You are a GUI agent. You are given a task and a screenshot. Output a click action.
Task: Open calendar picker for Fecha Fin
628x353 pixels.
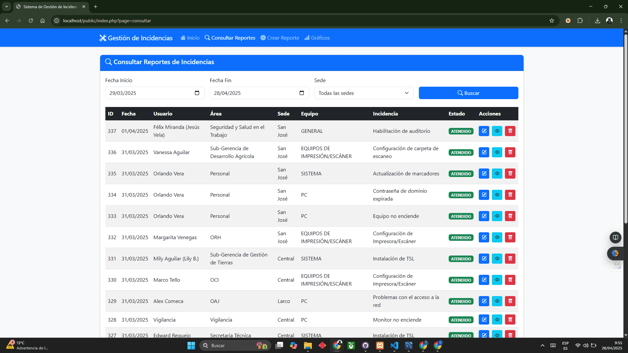click(x=301, y=93)
